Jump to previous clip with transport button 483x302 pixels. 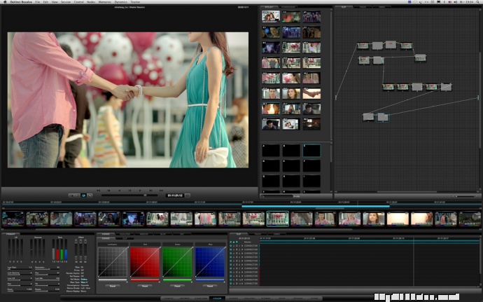(x=108, y=191)
